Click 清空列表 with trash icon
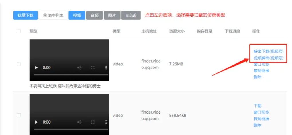The width and height of the screenshot is (292, 135). (x=53, y=15)
